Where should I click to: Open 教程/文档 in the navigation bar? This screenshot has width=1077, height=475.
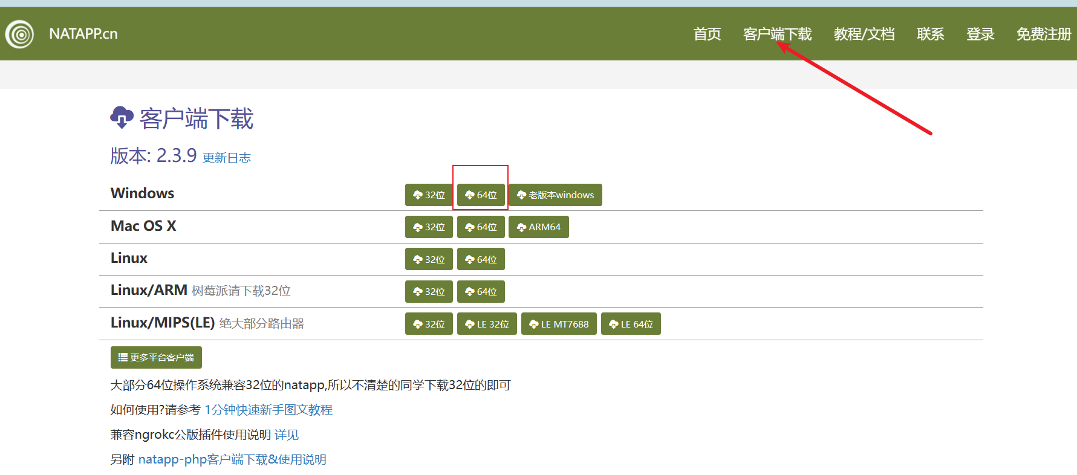pyautogui.click(x=864, y=34)
